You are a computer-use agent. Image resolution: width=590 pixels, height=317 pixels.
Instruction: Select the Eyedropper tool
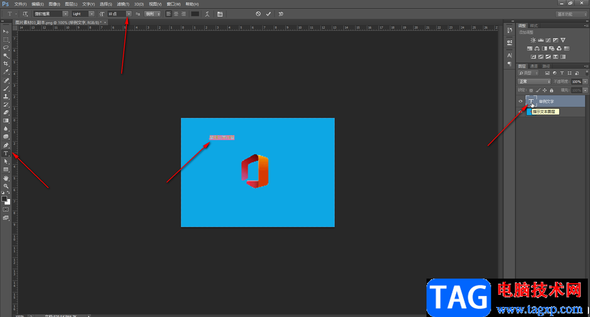point(6,72)
